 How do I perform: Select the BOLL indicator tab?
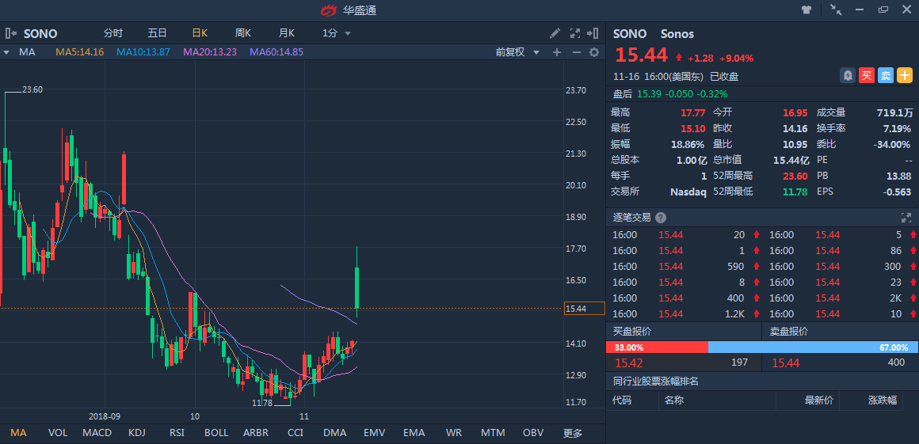[216, 433]
